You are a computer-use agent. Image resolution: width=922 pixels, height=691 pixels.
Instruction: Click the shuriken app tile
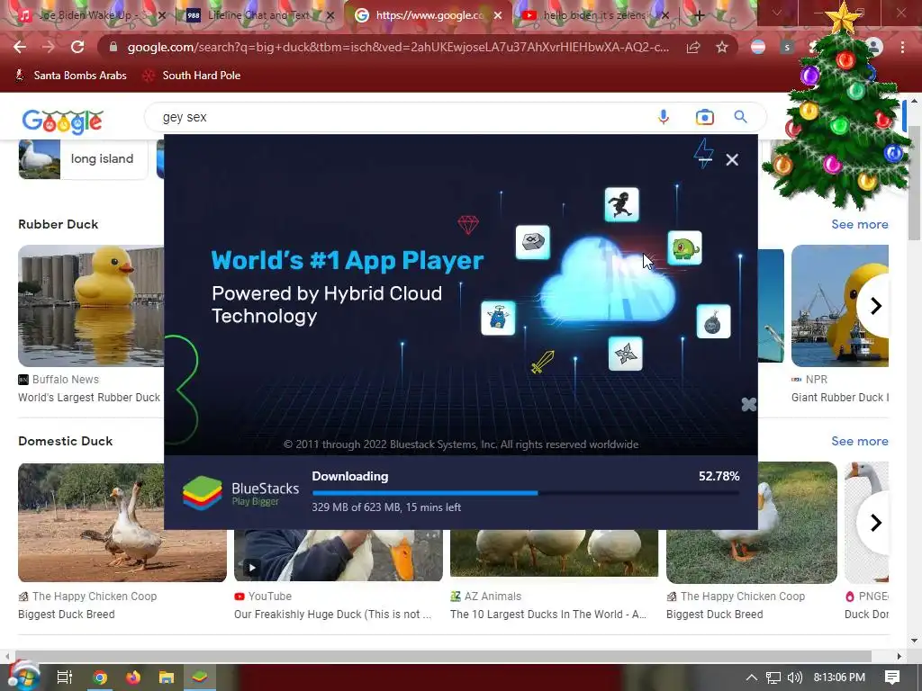point(625,354)
